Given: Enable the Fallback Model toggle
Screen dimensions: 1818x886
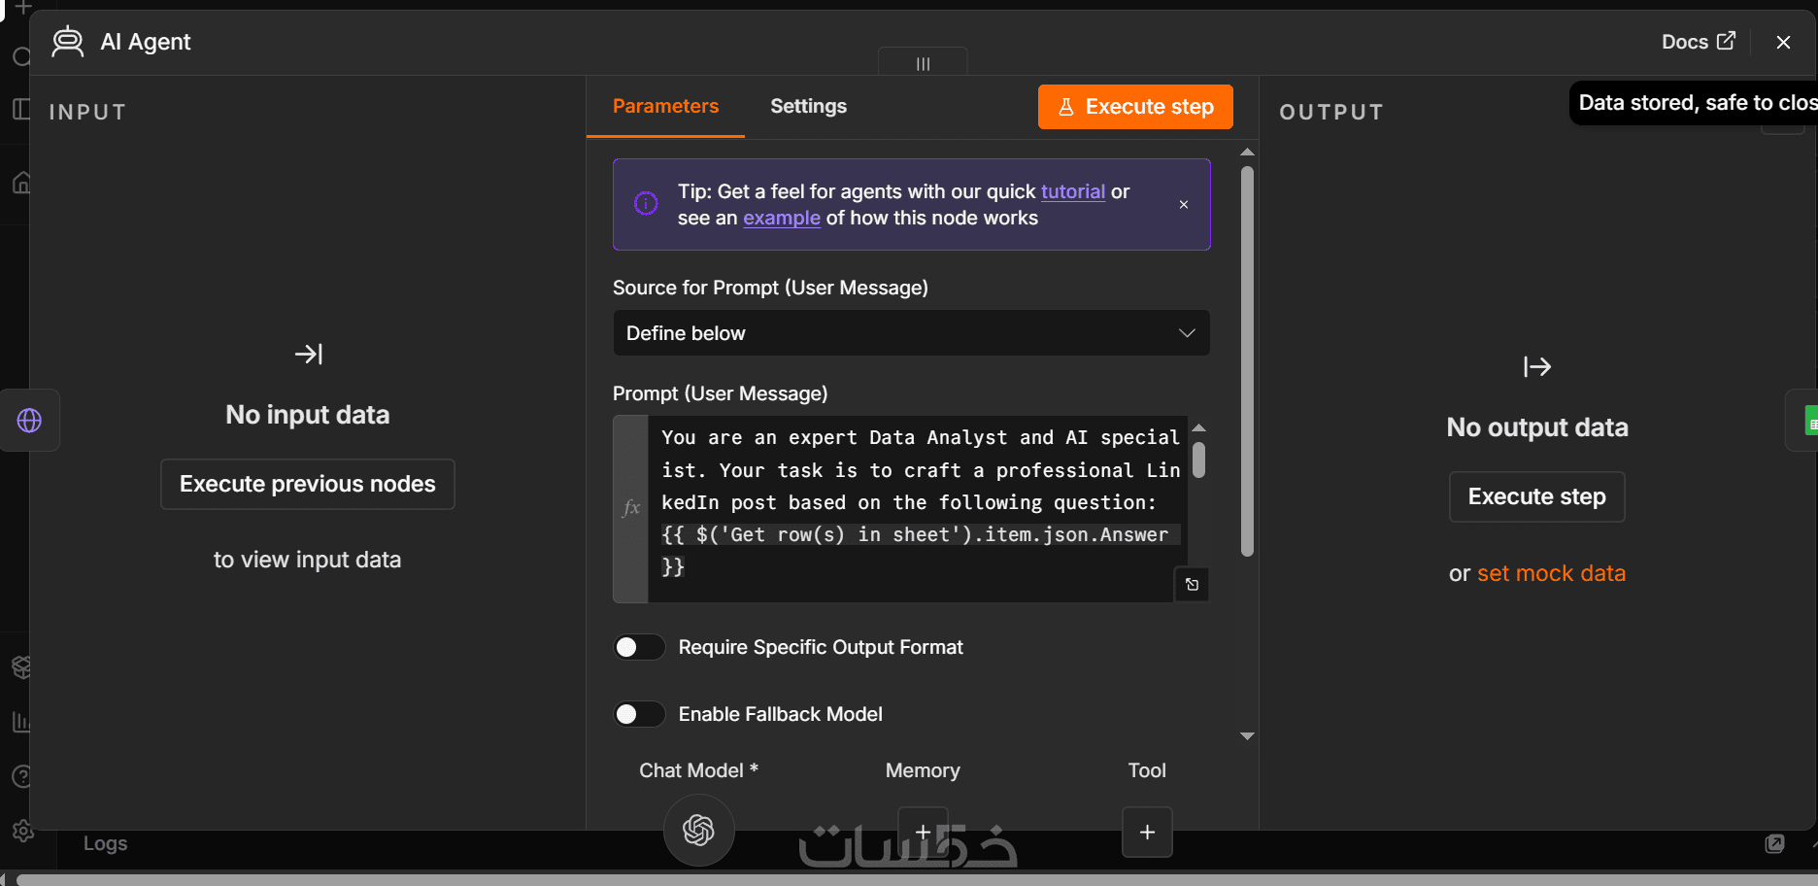Looking at the screenshot, I should click(x=639, y=714).
